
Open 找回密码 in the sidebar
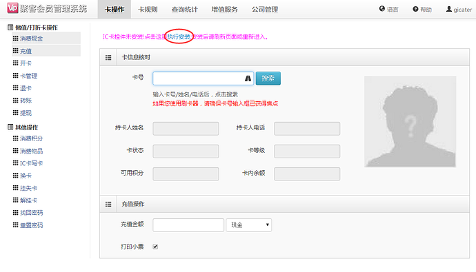click(32, 213)
